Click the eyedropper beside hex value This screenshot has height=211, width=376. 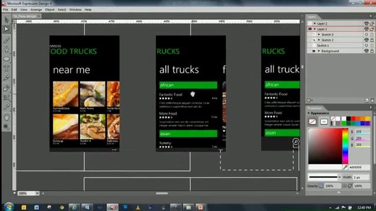[345, 167]
